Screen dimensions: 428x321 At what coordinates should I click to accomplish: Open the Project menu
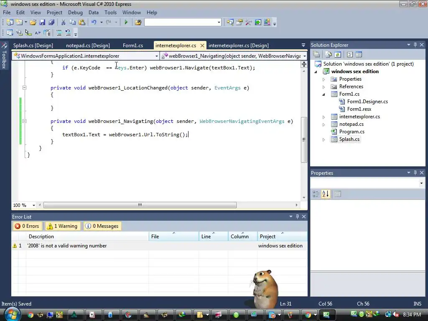click(54, 13)
